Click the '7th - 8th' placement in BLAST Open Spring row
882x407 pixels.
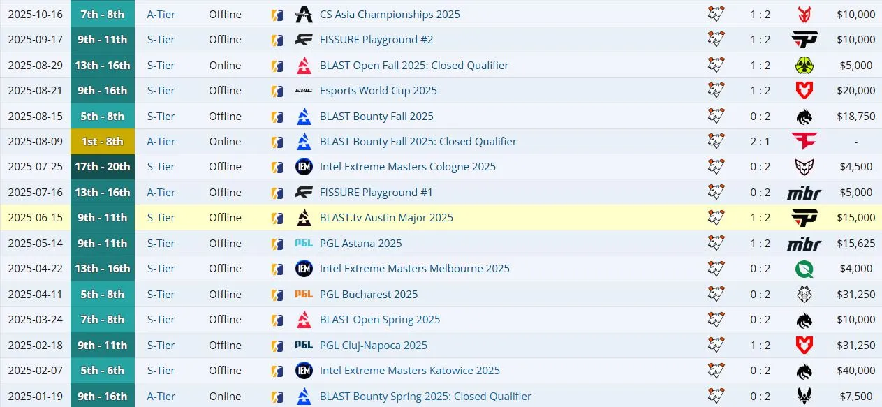coord(103,320)
